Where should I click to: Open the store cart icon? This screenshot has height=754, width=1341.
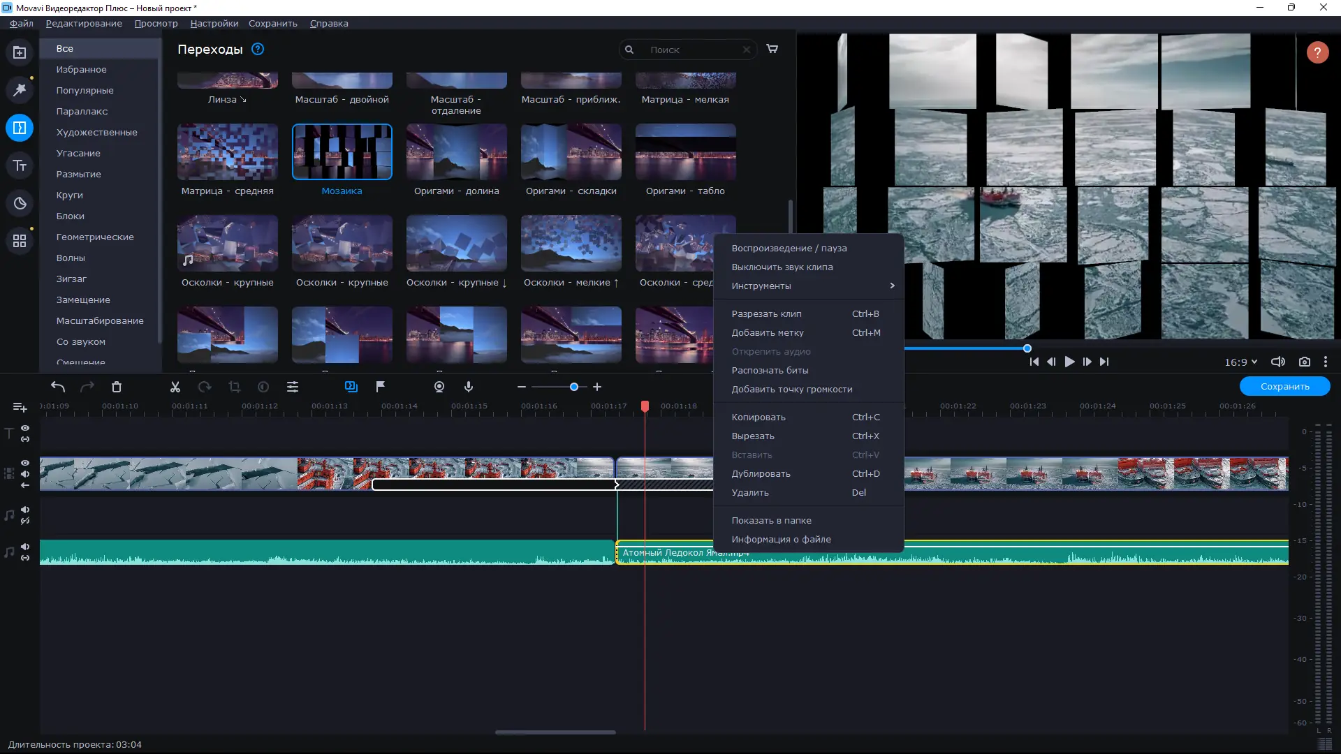click(x=772, y=49)
